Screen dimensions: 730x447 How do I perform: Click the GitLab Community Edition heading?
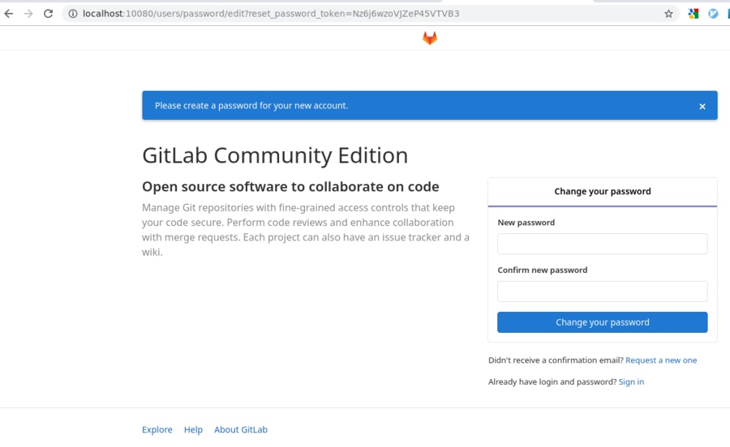(x=275, y=155)
